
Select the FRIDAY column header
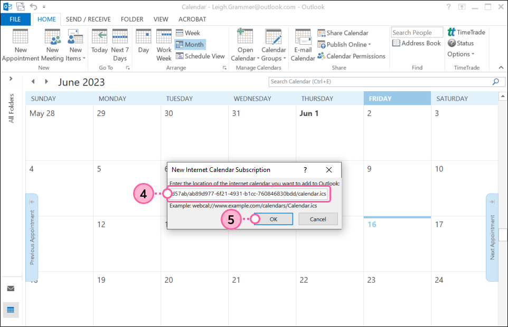click(x=397, y=98)
